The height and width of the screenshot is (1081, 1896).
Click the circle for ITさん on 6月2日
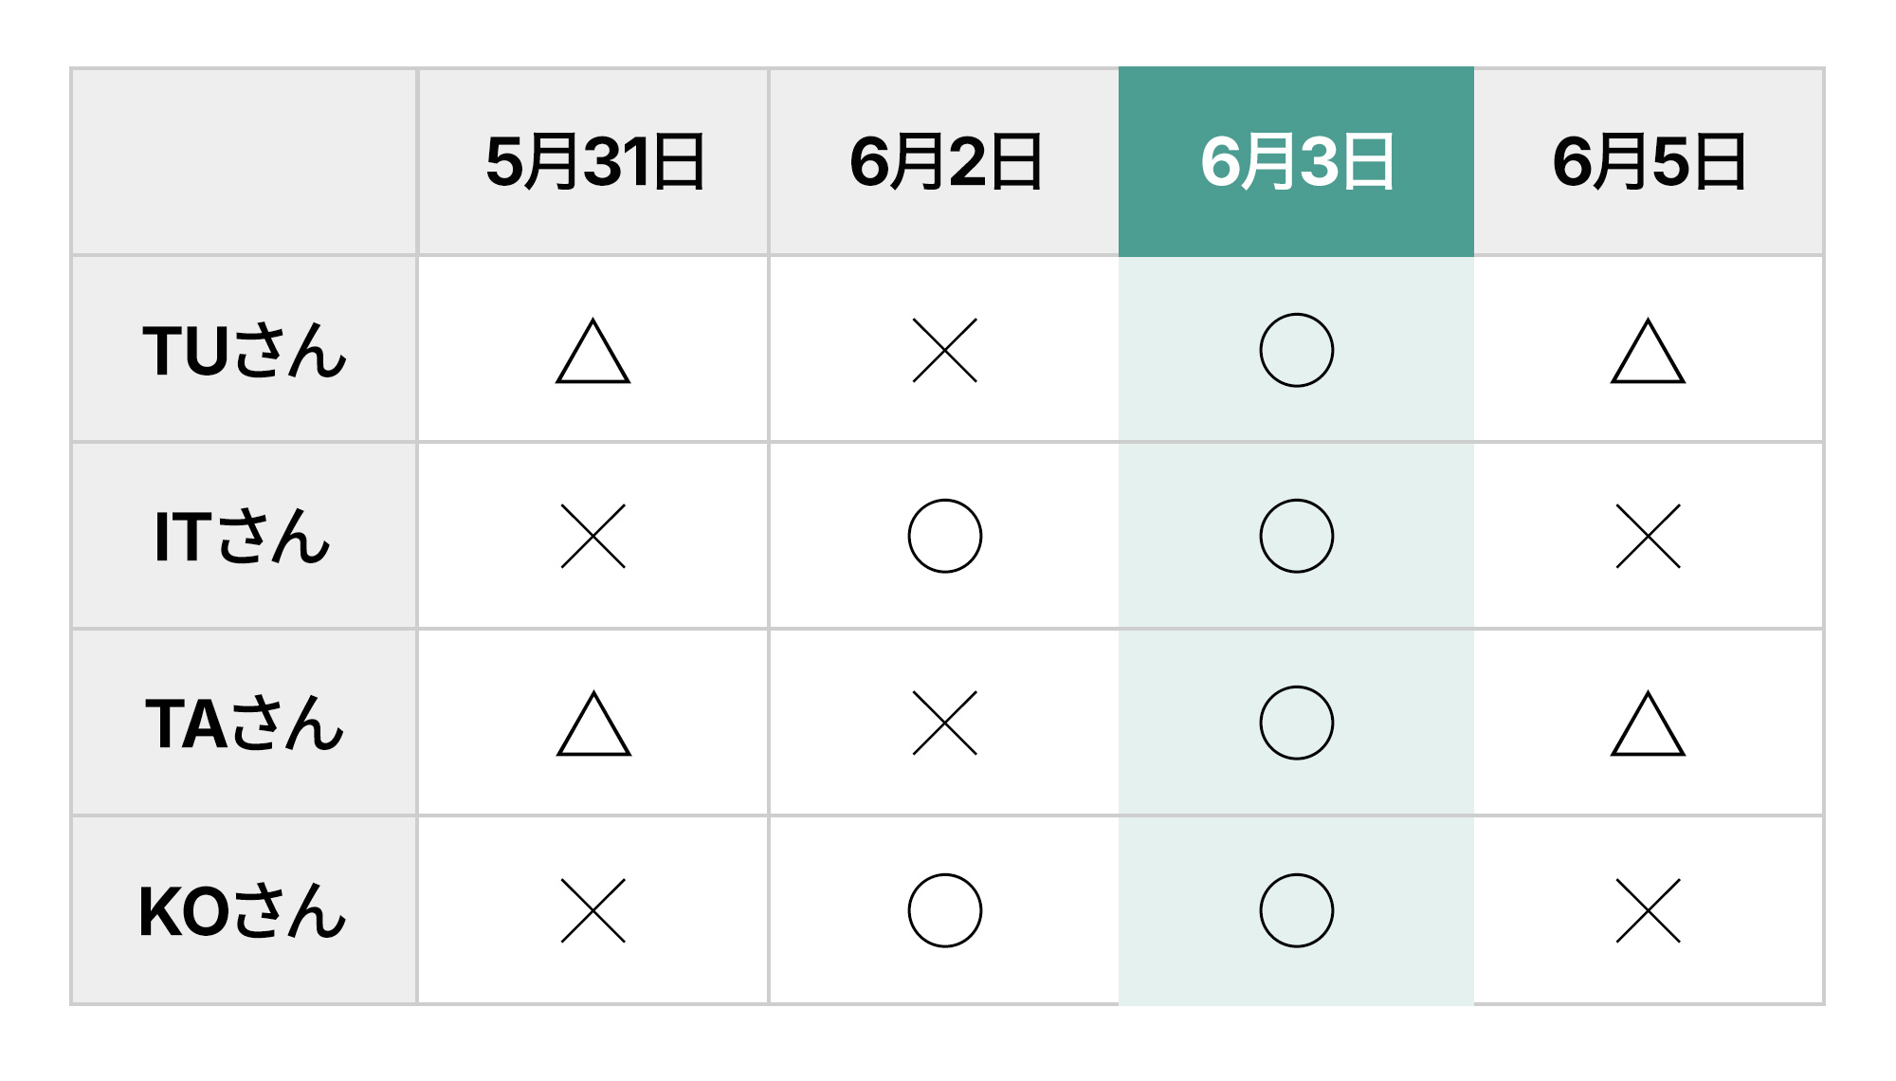(x=944, y=536)
